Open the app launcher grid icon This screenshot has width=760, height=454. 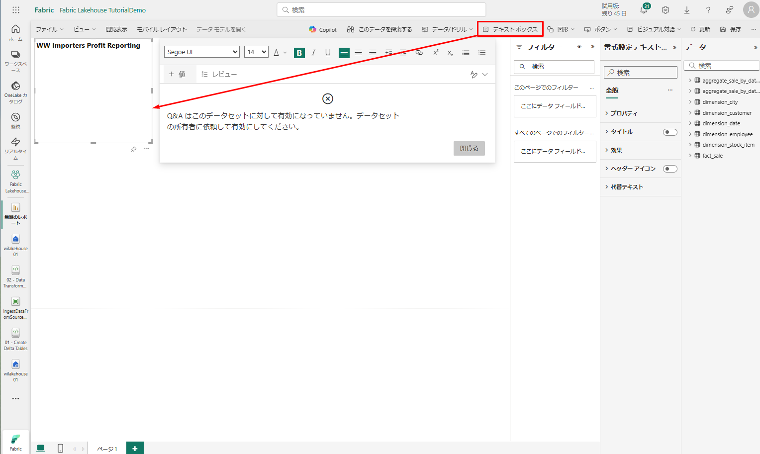point(16,10)
